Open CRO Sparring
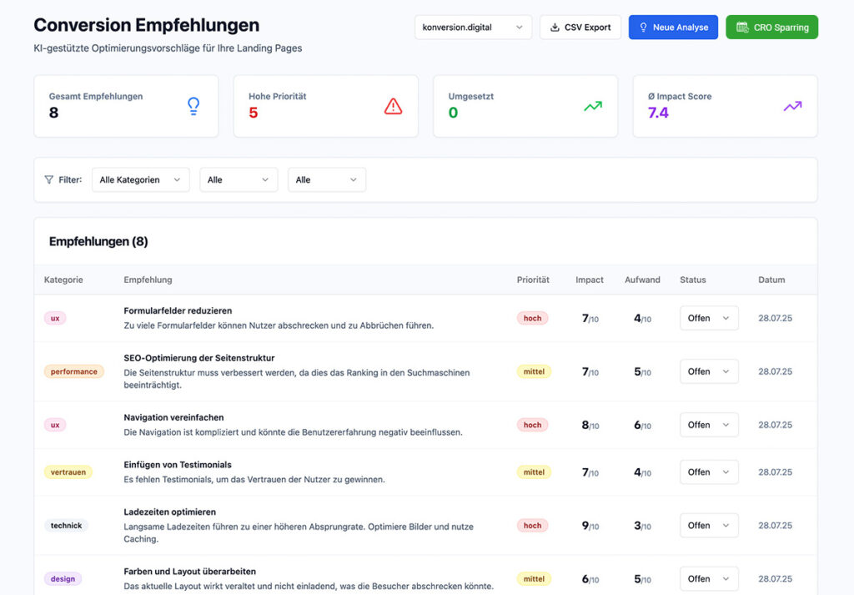The width and height of the screenshot is (854, 595). coord(771,27)
